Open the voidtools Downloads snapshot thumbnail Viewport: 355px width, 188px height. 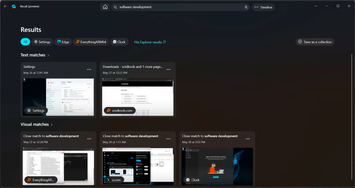[138, 97]
